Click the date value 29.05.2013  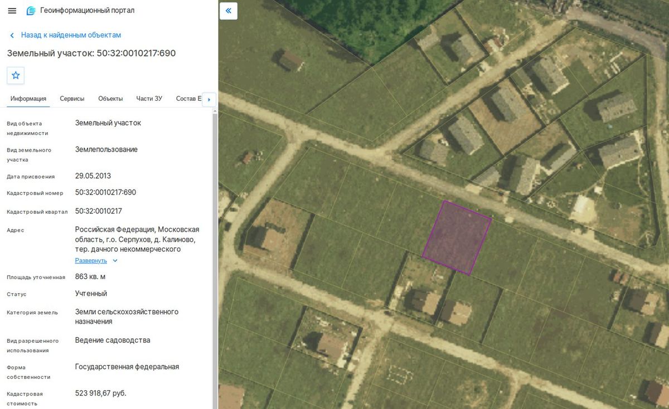[x=93, y=176]
